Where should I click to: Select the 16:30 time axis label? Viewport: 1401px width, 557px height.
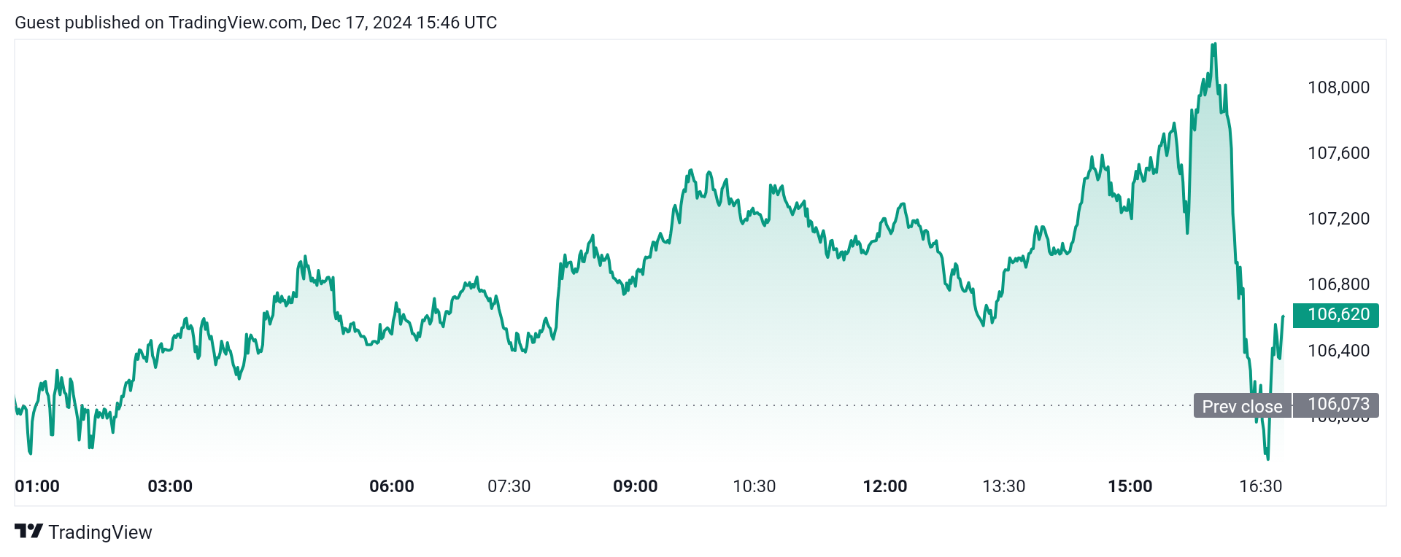(1261, 486)
